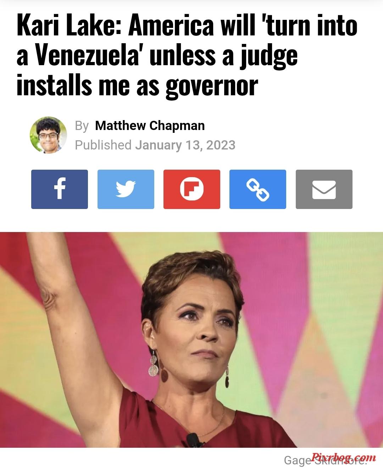
Task: Open Matthew Chapman's author avatar
Action: tap(48, 135)
